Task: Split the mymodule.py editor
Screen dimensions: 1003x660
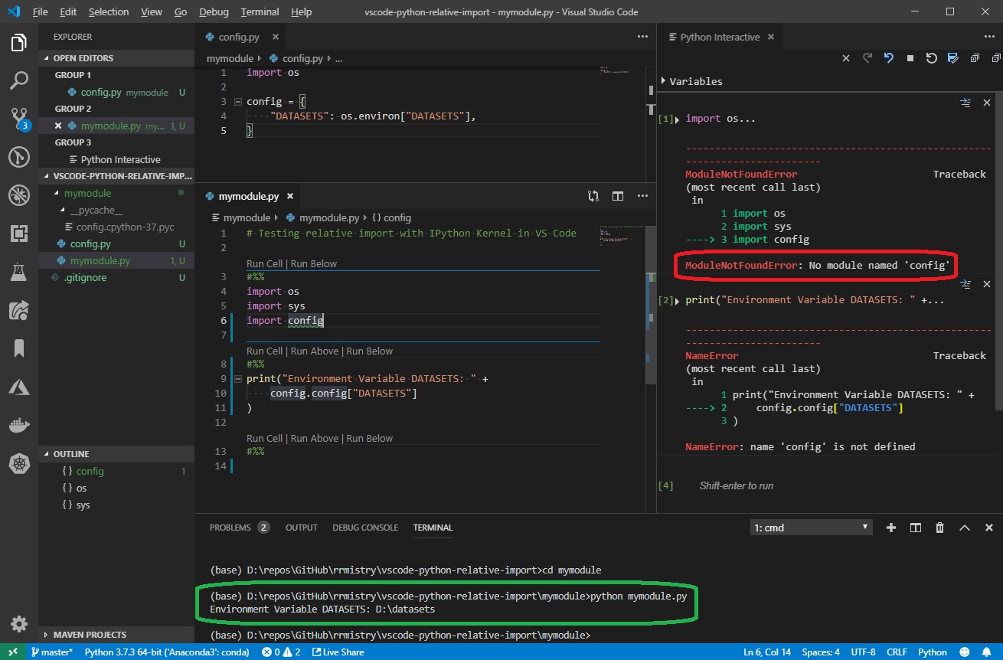Action: (x=618, y=196)
